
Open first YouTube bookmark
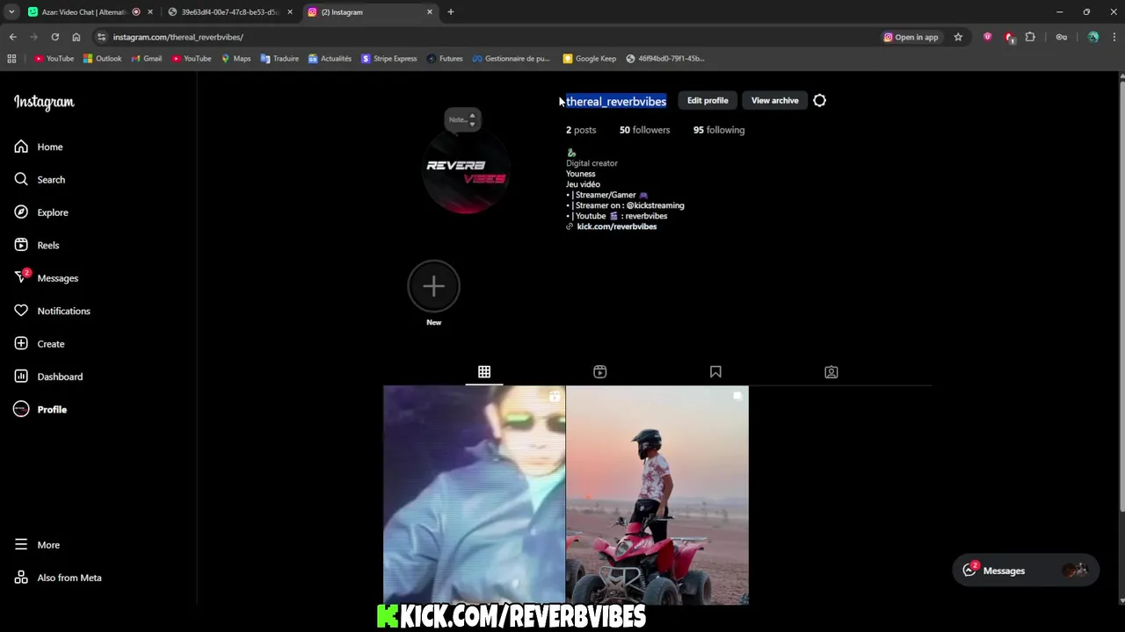pyautogui.click(x=54, y=59)
